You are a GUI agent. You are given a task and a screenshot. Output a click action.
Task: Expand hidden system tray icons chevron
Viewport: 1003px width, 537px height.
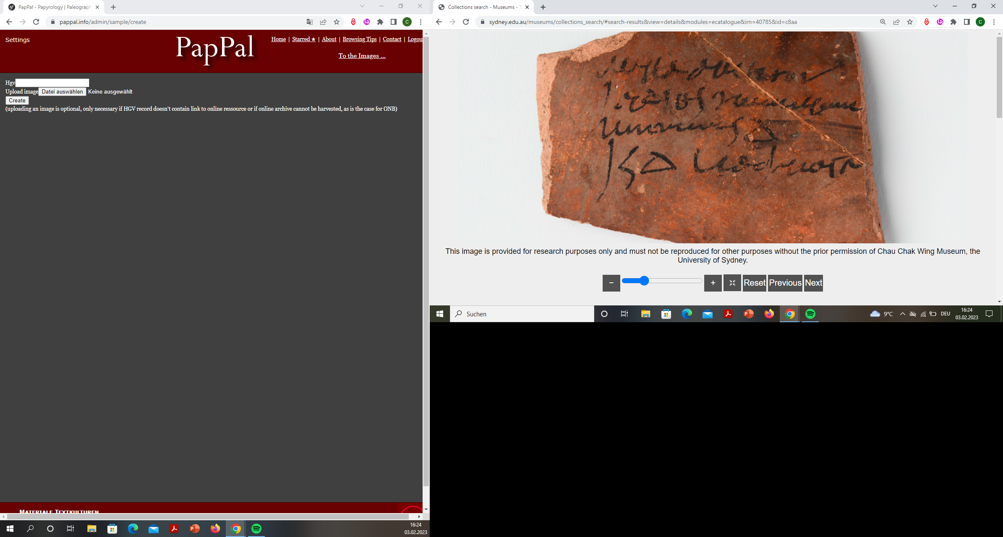902,314
